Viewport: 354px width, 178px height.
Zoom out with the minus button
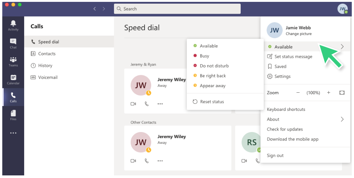298,93
